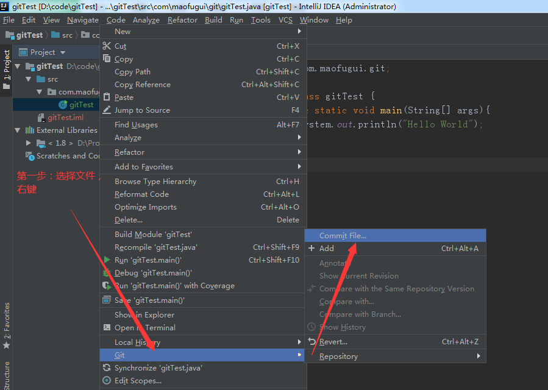This screenshot has height=390, width=548.
Task: Expand the Repository submenu arrow
Action: (479, 356)
